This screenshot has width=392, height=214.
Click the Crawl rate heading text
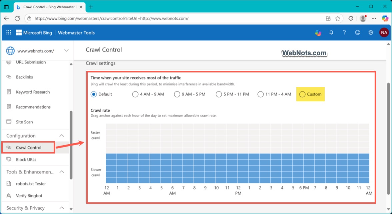pyautogui.click(x=100, y=110)
